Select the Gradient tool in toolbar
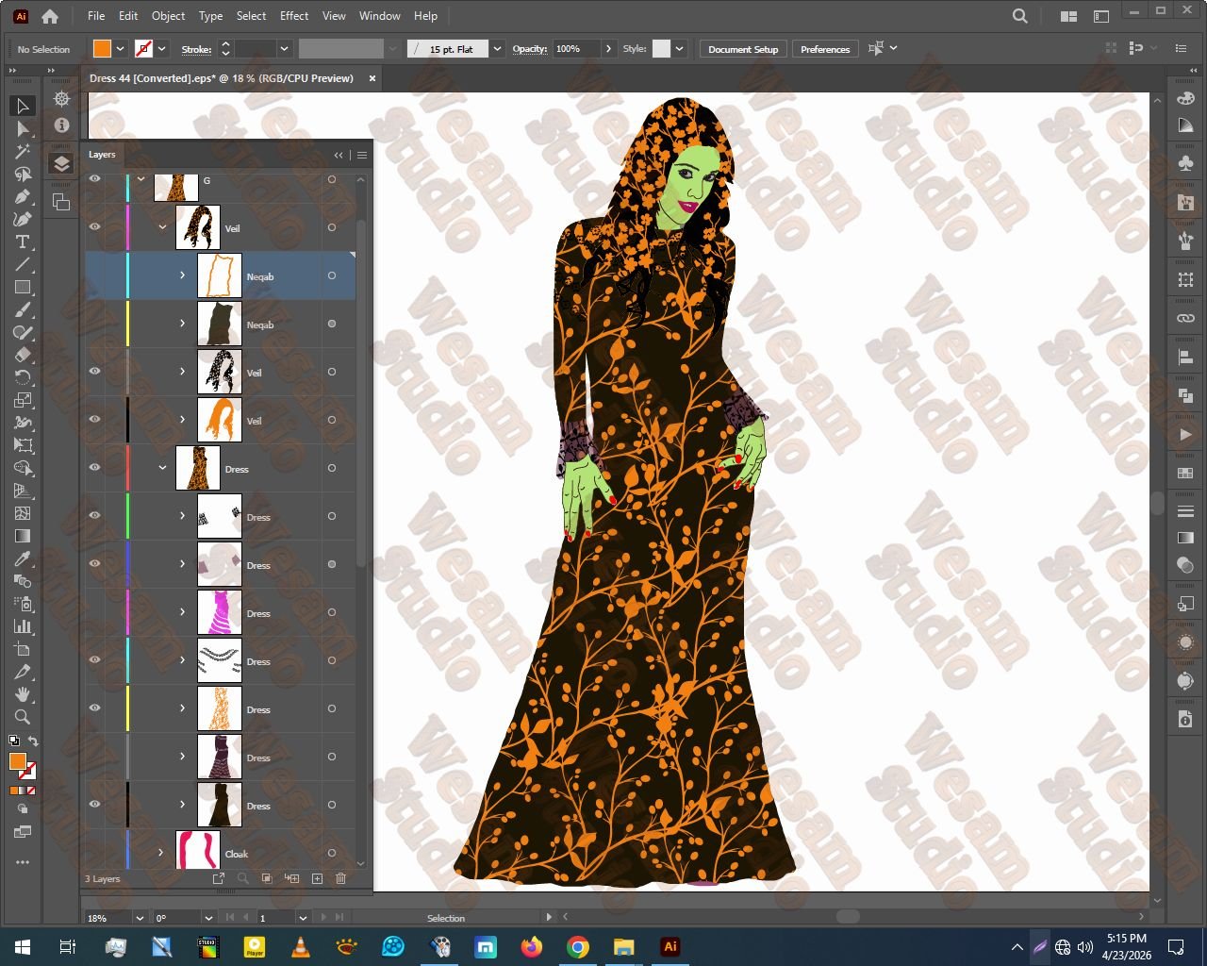 23,536
